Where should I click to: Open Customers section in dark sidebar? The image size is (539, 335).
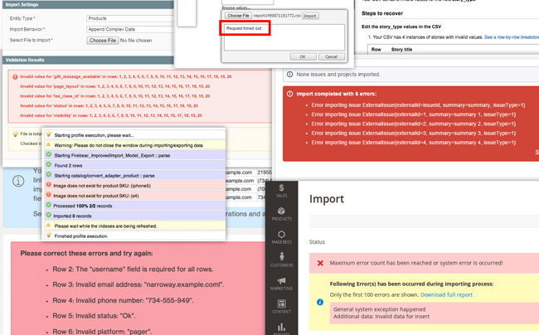tap(282, 260)
